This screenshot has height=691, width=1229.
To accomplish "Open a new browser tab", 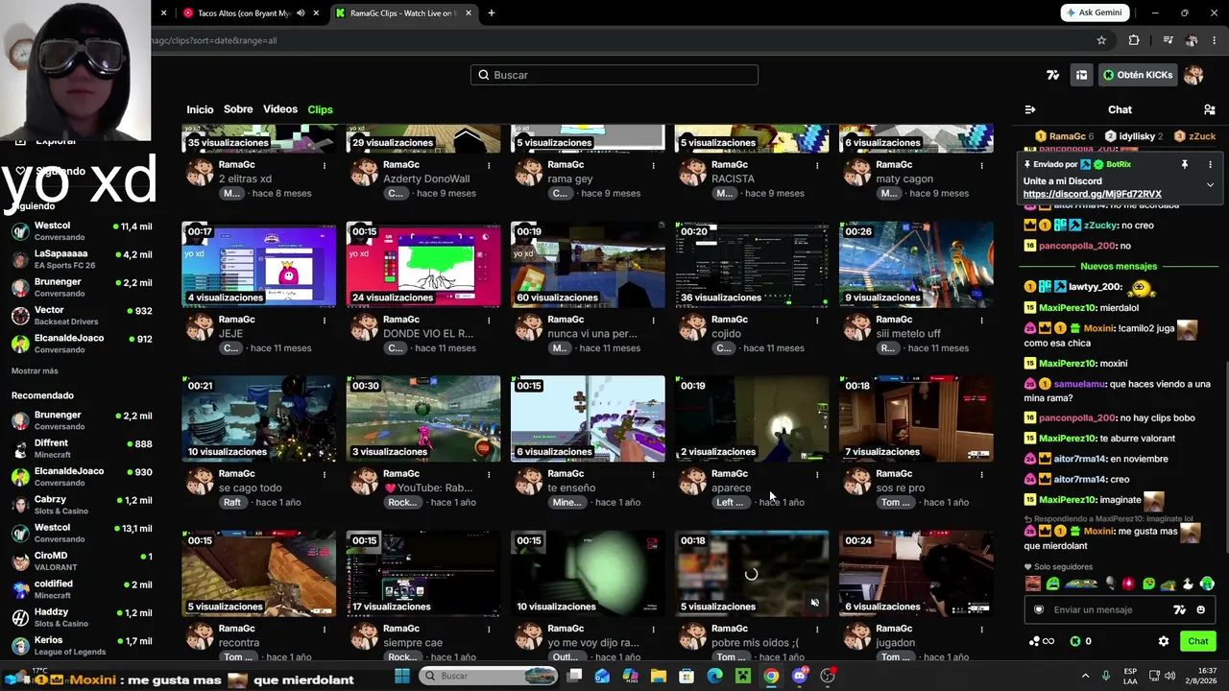I will [x=491, y=13].
